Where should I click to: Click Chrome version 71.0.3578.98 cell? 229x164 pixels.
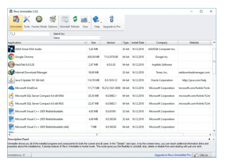pos(111,57)
